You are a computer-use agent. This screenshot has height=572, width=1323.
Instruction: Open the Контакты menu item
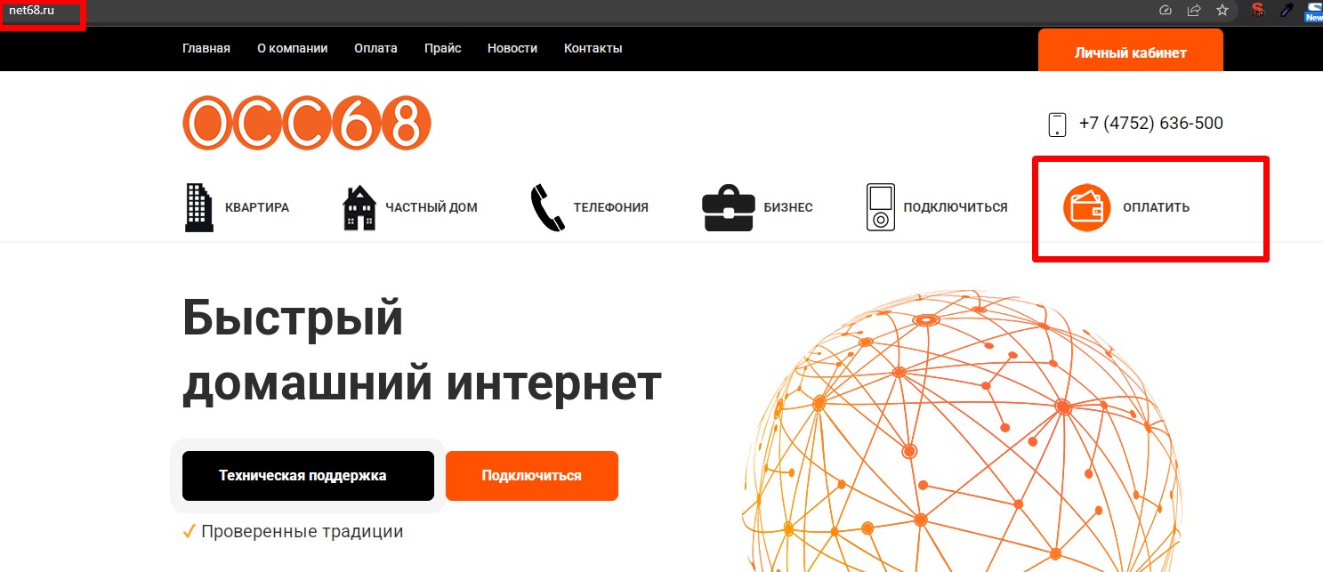593,48
